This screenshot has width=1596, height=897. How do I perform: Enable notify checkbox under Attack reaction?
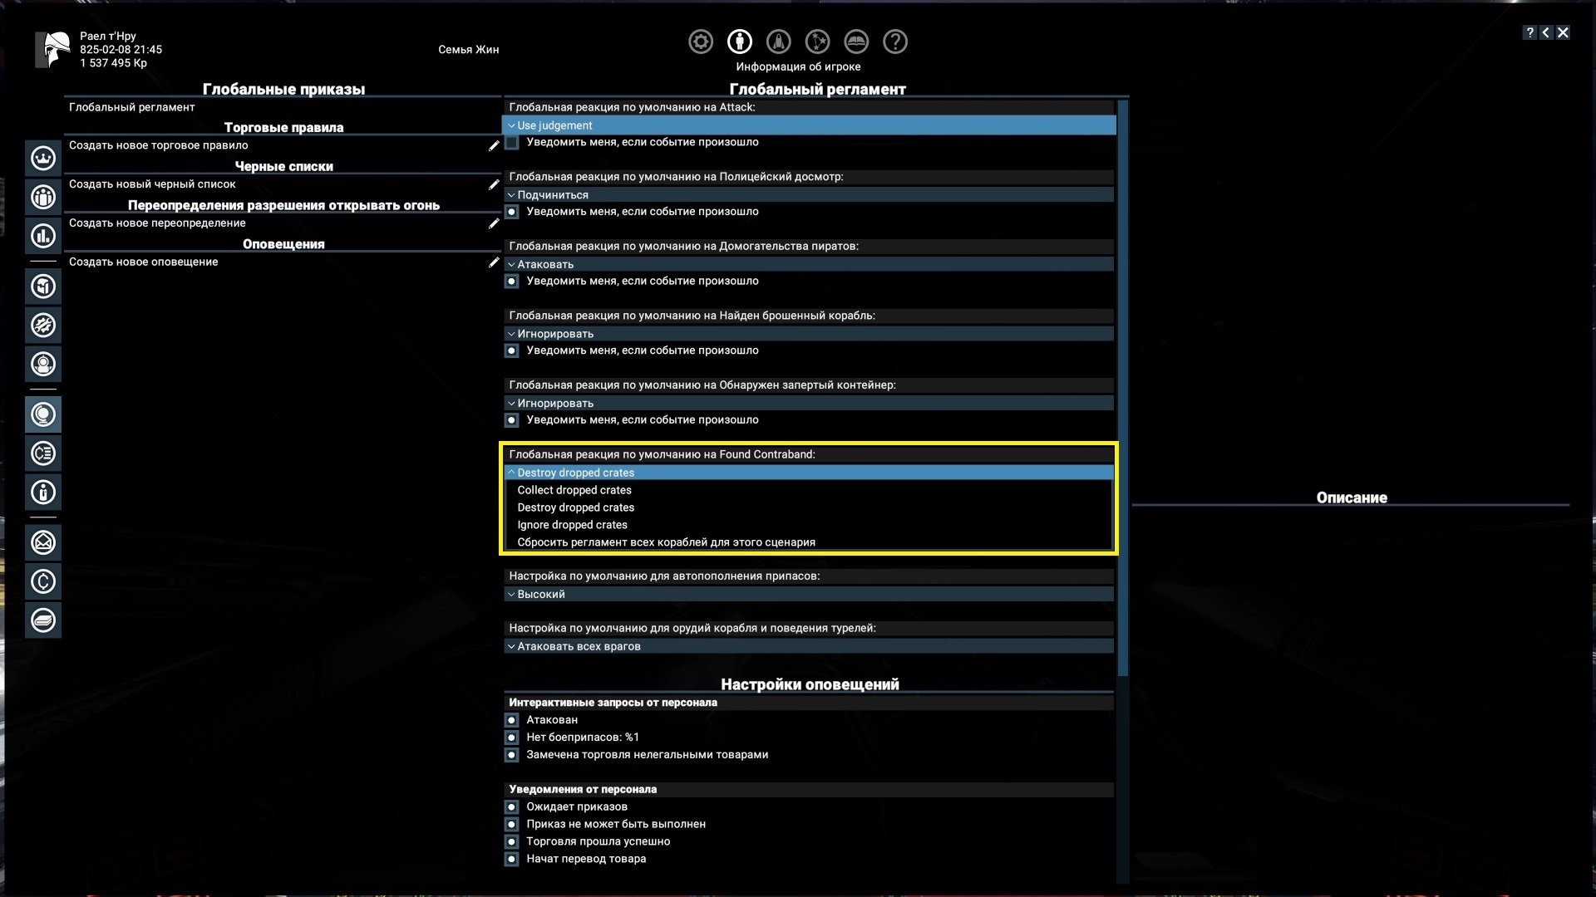(512, 143)
